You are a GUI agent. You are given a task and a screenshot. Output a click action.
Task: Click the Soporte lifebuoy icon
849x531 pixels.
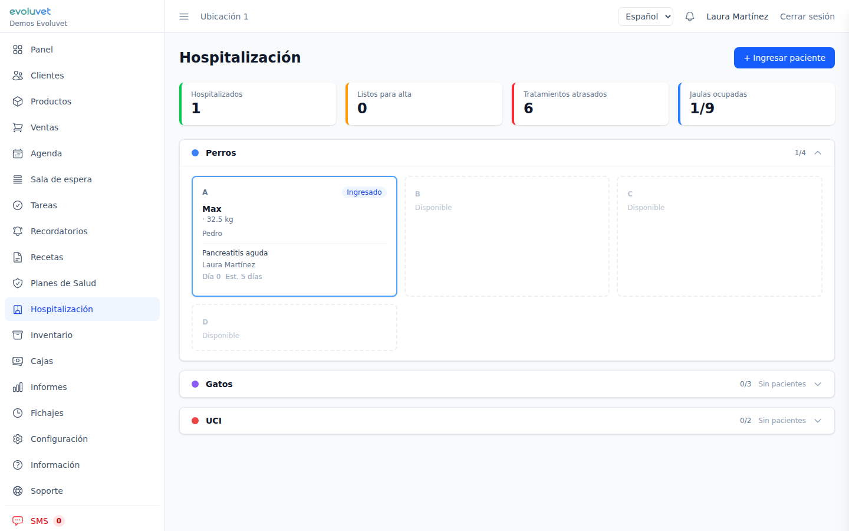[x=18, y=491]
